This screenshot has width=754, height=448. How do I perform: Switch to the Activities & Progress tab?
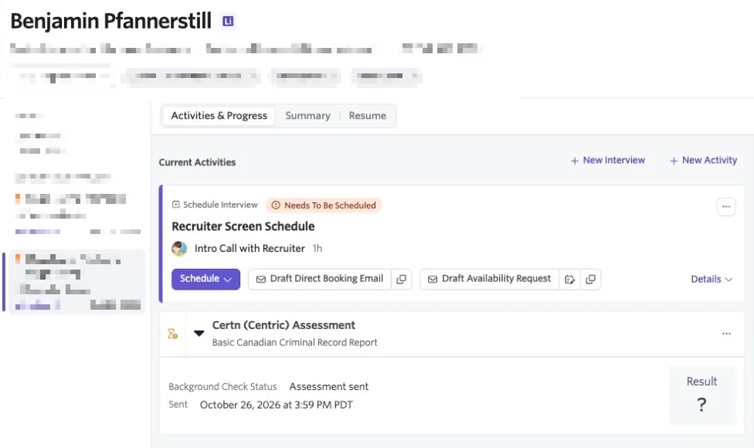(219, 116)
